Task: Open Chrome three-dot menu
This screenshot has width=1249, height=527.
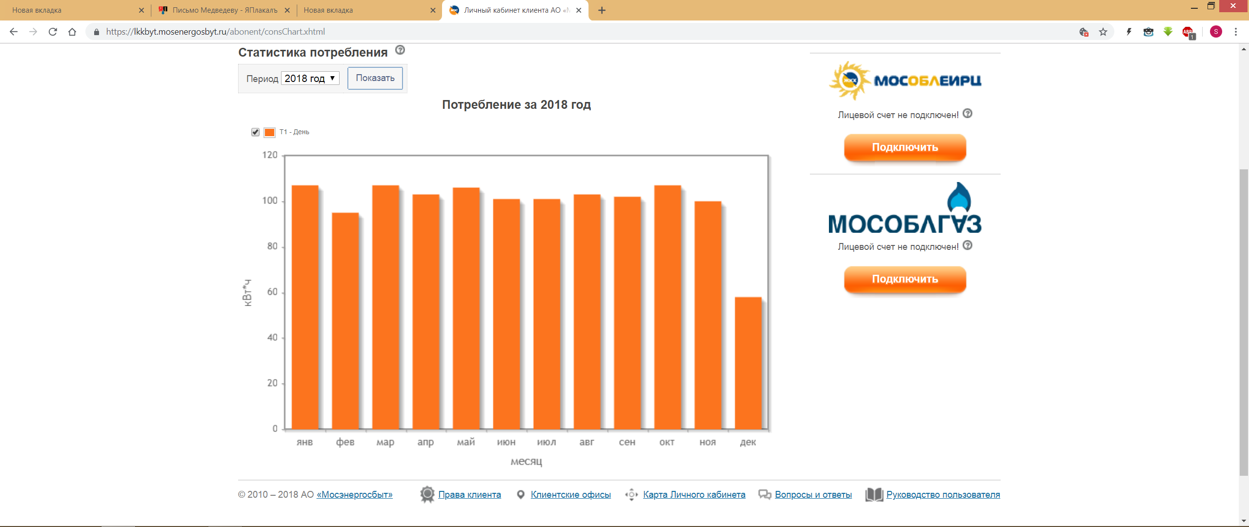Action: (x=1236, y=32)
